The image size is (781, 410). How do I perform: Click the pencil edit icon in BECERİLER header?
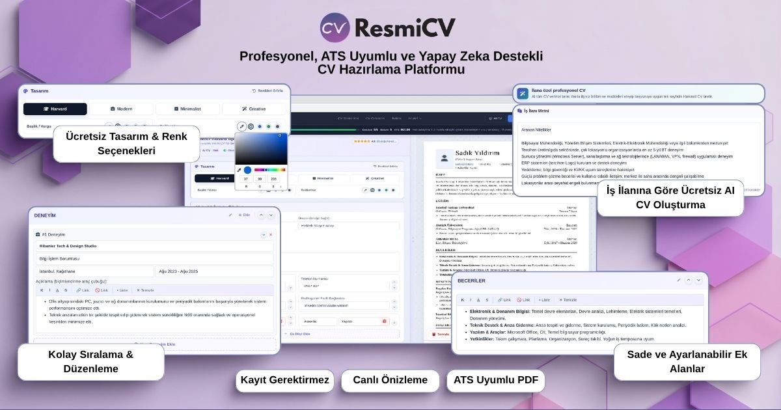coord(679,280)
